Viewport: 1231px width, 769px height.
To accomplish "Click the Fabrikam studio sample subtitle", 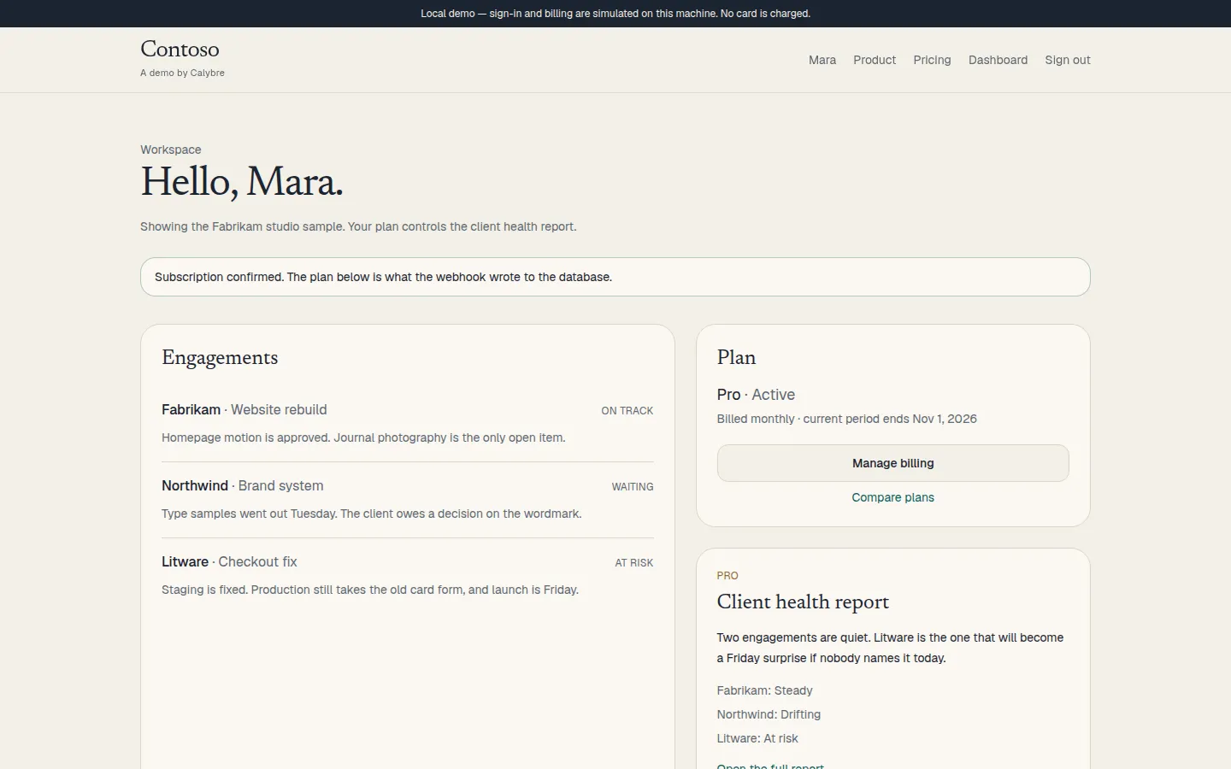I will (358, 226).
